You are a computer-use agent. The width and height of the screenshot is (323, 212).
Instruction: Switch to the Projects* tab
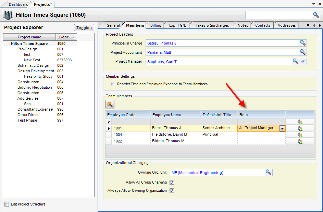43,4
